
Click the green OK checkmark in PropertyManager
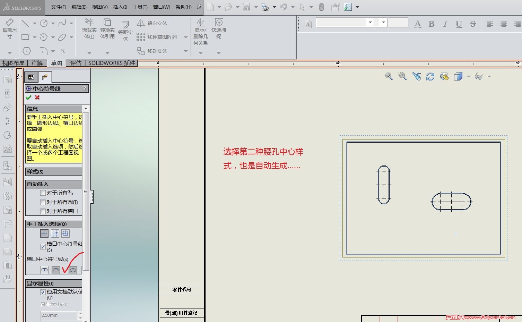(x=29, y=98)
